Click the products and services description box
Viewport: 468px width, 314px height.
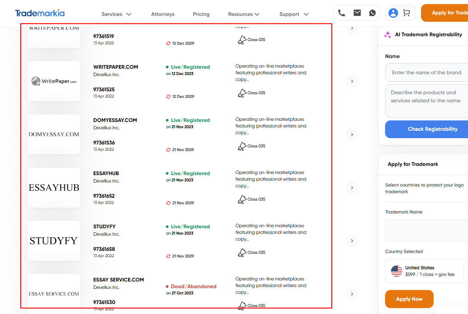[427, 100]
